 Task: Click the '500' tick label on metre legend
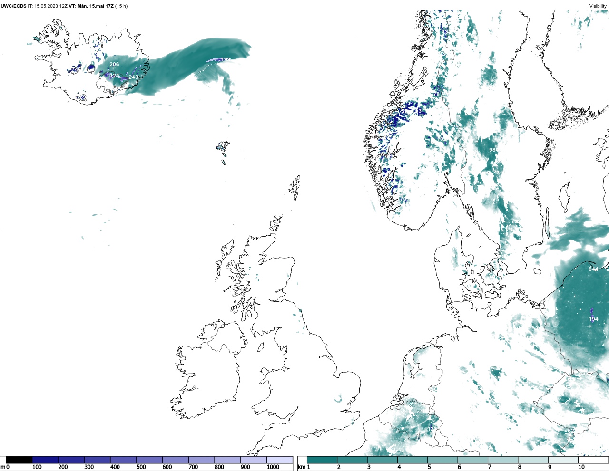click(141, 467)
